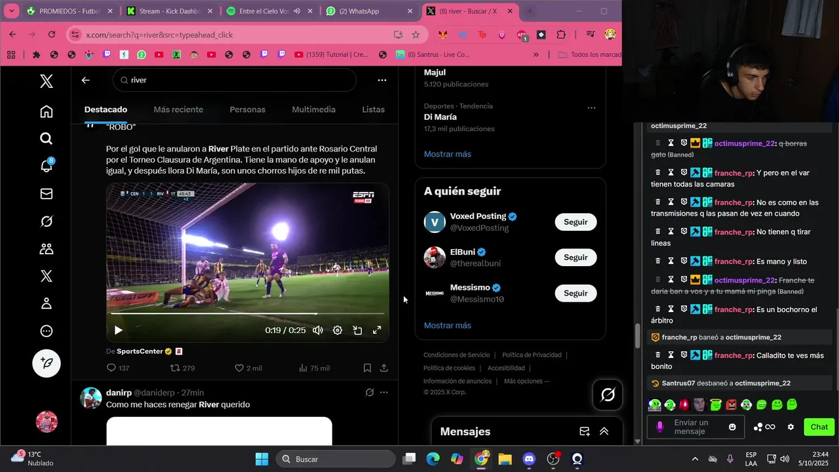
Task: Open notifications bell with badge
Action: pos(46,166)
